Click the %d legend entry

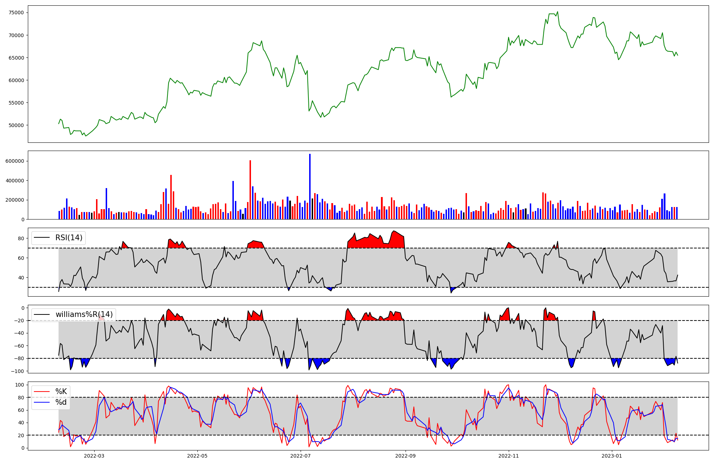[61, 402]
